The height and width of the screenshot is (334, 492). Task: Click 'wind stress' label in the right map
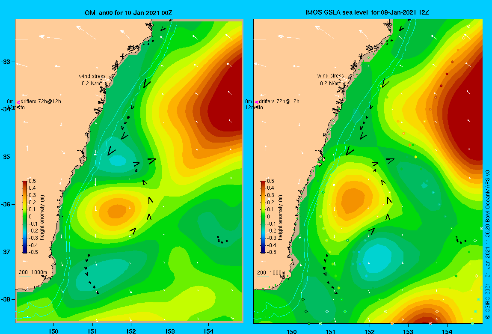(330, 76)
